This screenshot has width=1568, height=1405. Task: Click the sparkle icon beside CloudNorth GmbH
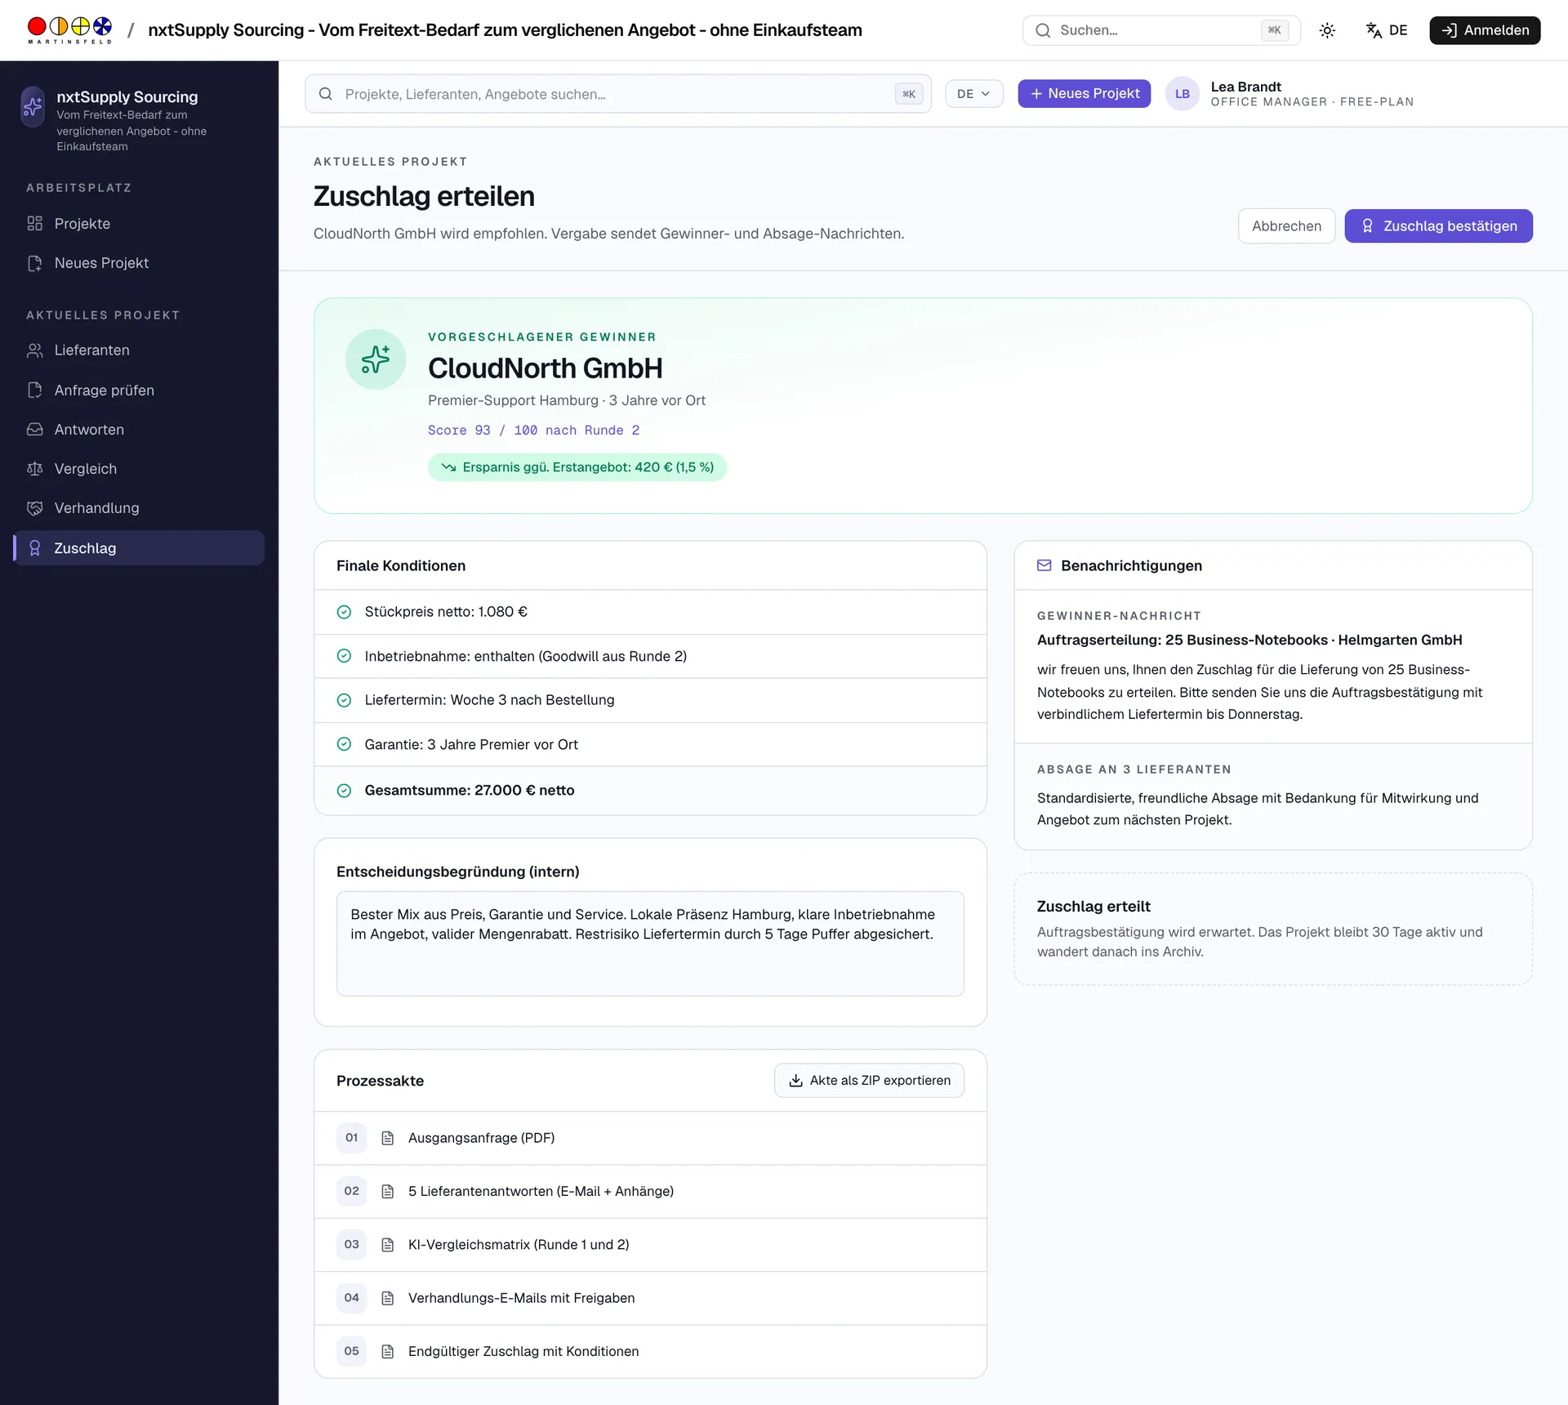tap(376, 359)
